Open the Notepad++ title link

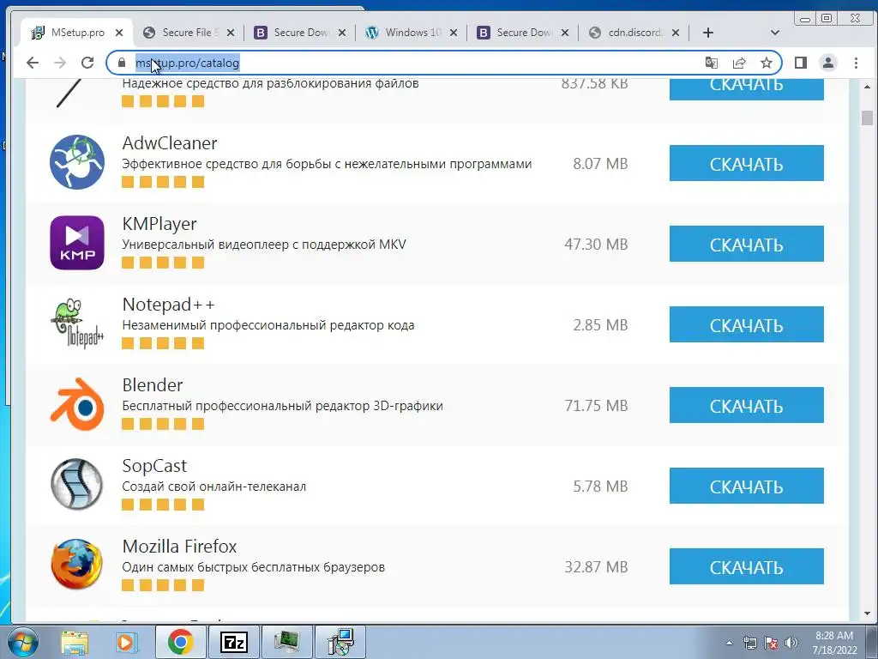[169, 305]
